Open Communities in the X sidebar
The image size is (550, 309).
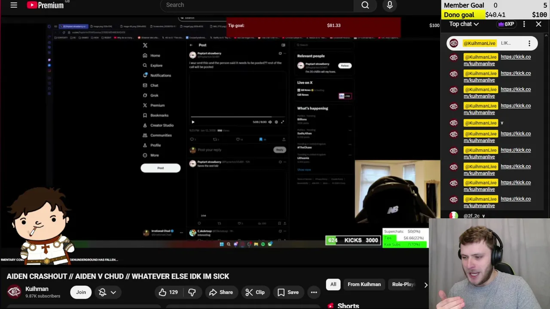click(x=157, y=135)
